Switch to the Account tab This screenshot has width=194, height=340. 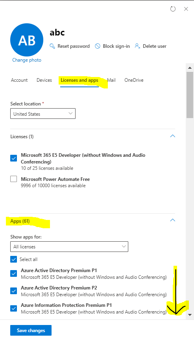click(19, 80)
